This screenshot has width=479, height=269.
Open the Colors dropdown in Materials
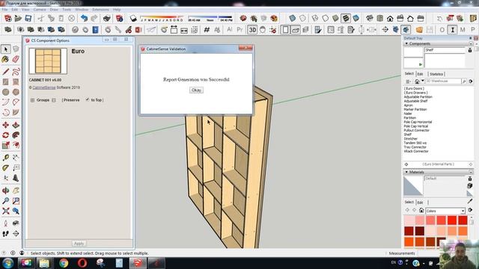point(445,211)
